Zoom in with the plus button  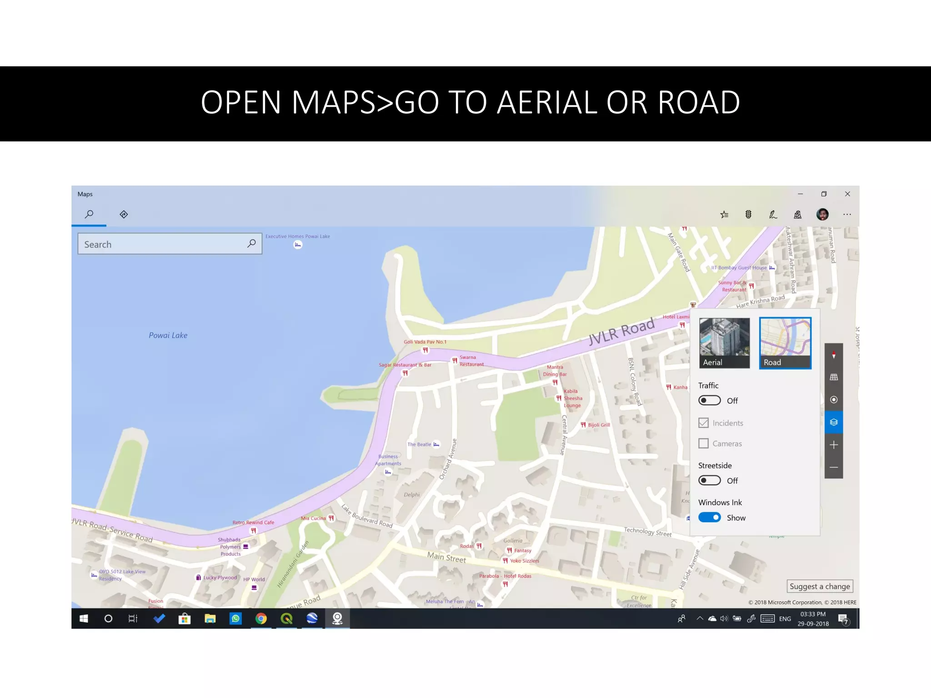(x=834, y=445)
